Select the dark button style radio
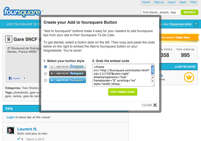Screen dimensions: 201x141 pos(45,74)
